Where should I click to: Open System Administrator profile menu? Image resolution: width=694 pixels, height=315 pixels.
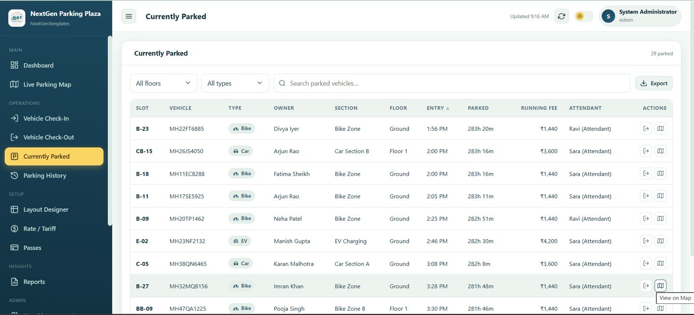640,16
